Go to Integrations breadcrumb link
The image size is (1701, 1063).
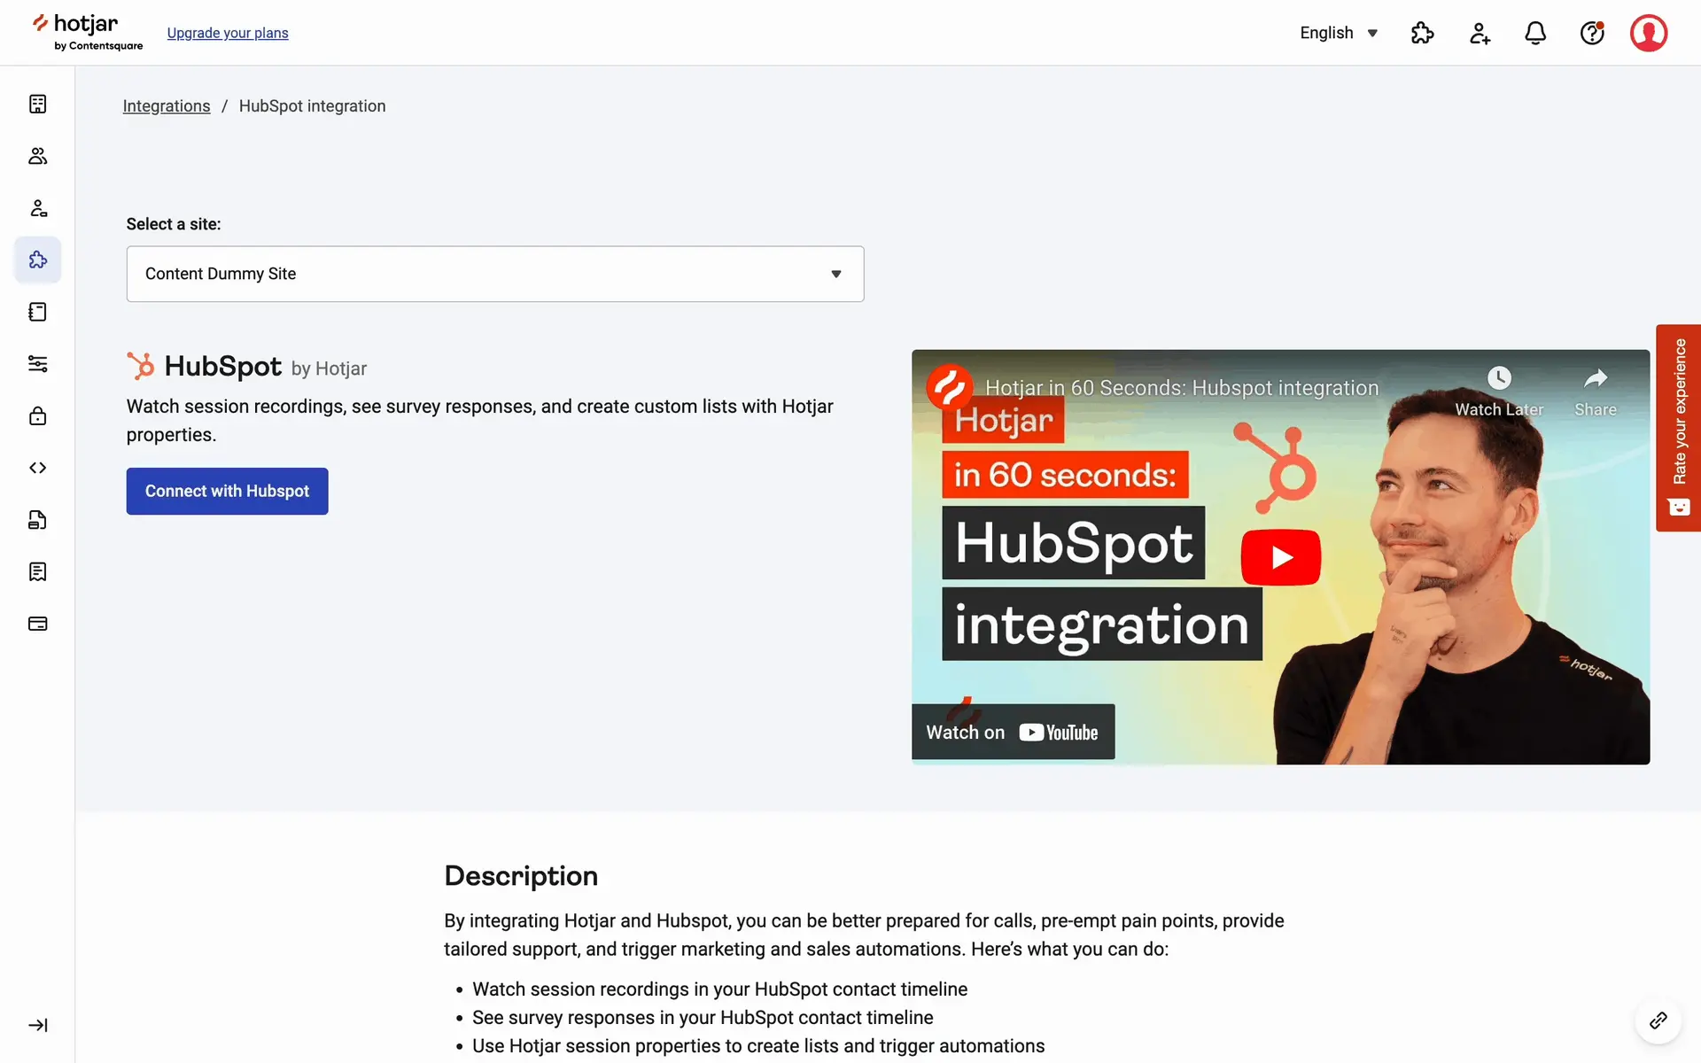(166, 106)
